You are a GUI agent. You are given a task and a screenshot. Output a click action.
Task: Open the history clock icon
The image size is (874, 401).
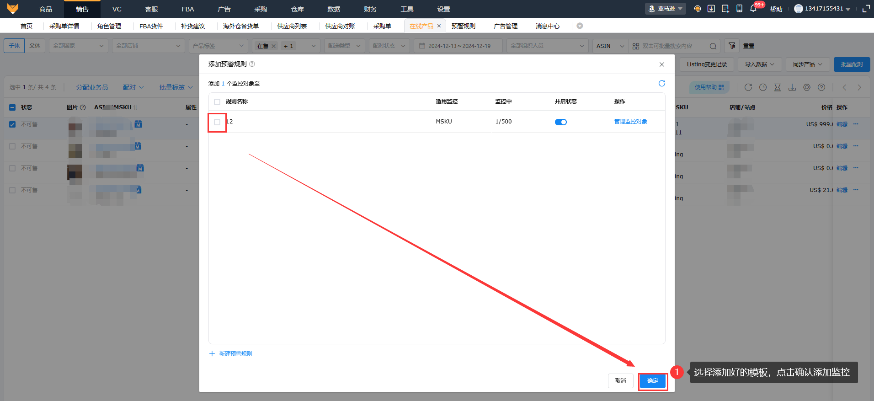(763, 87)
